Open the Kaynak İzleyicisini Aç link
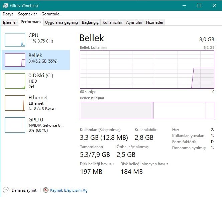 69,190
